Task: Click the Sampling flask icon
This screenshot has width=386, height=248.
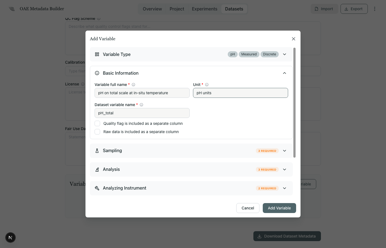Action: point(97,151)
